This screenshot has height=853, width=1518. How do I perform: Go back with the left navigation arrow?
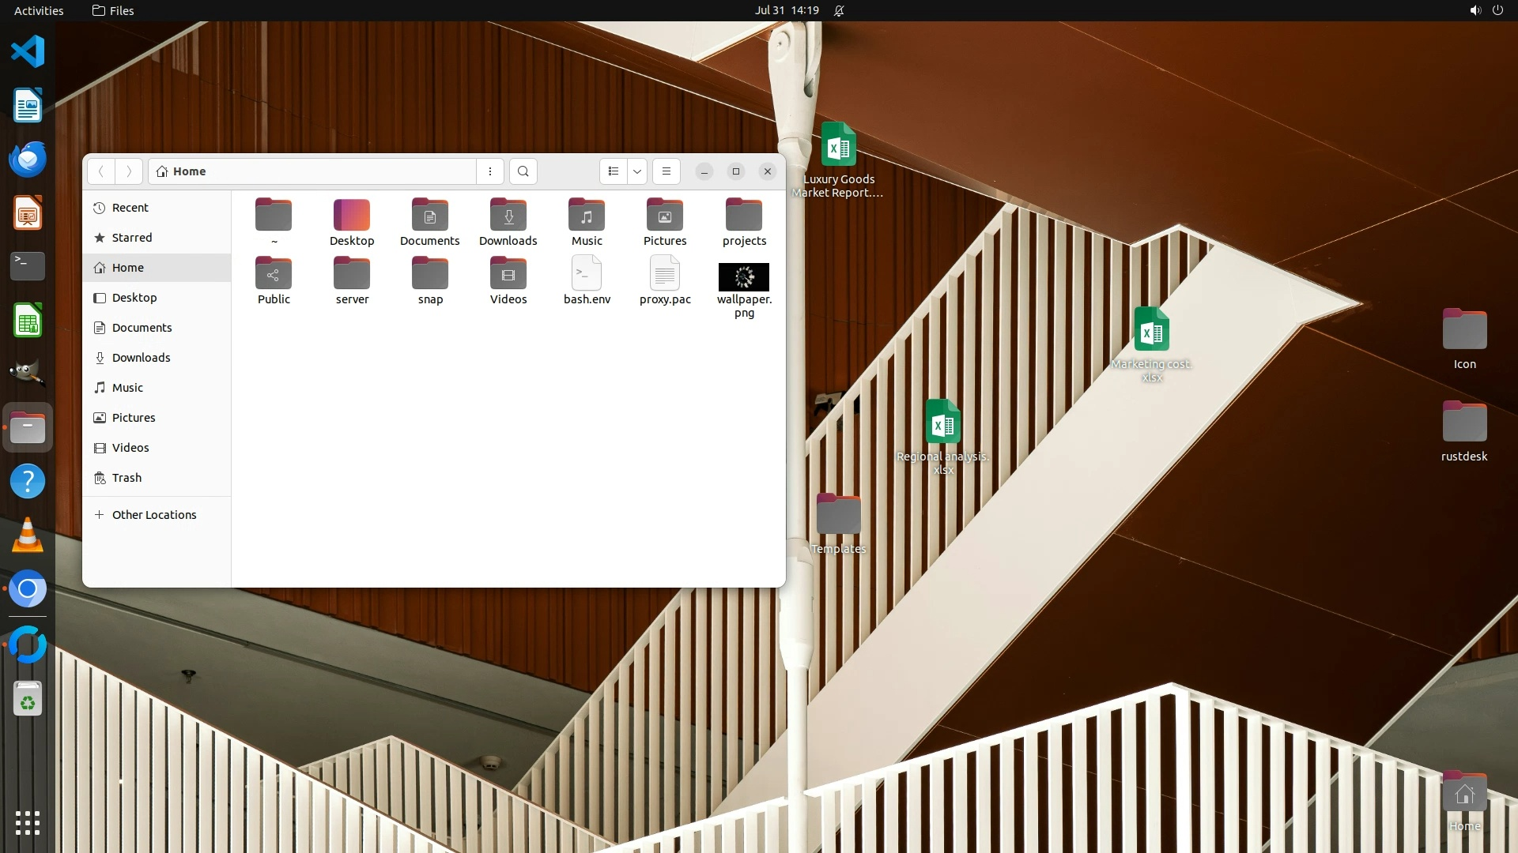[x=101, y=171]
